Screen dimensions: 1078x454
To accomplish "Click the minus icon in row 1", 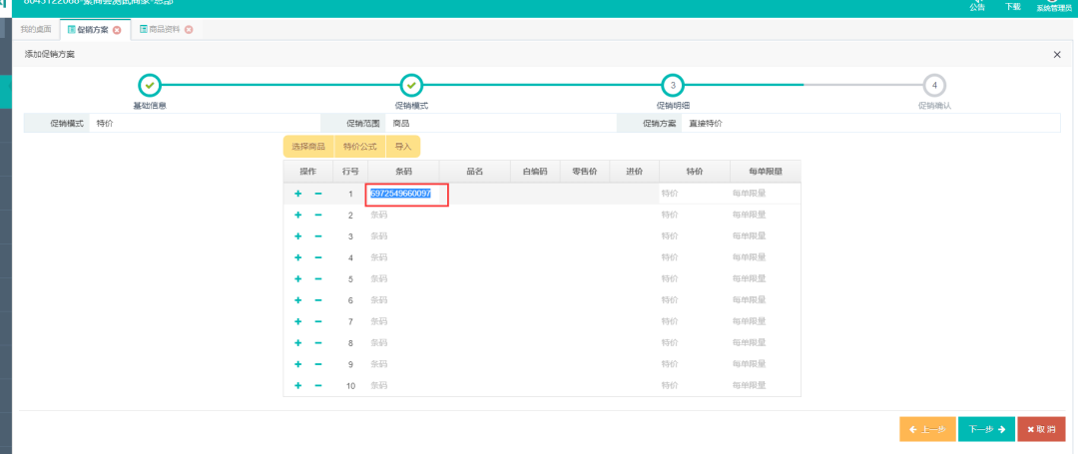I will click(x=317, y=194).
